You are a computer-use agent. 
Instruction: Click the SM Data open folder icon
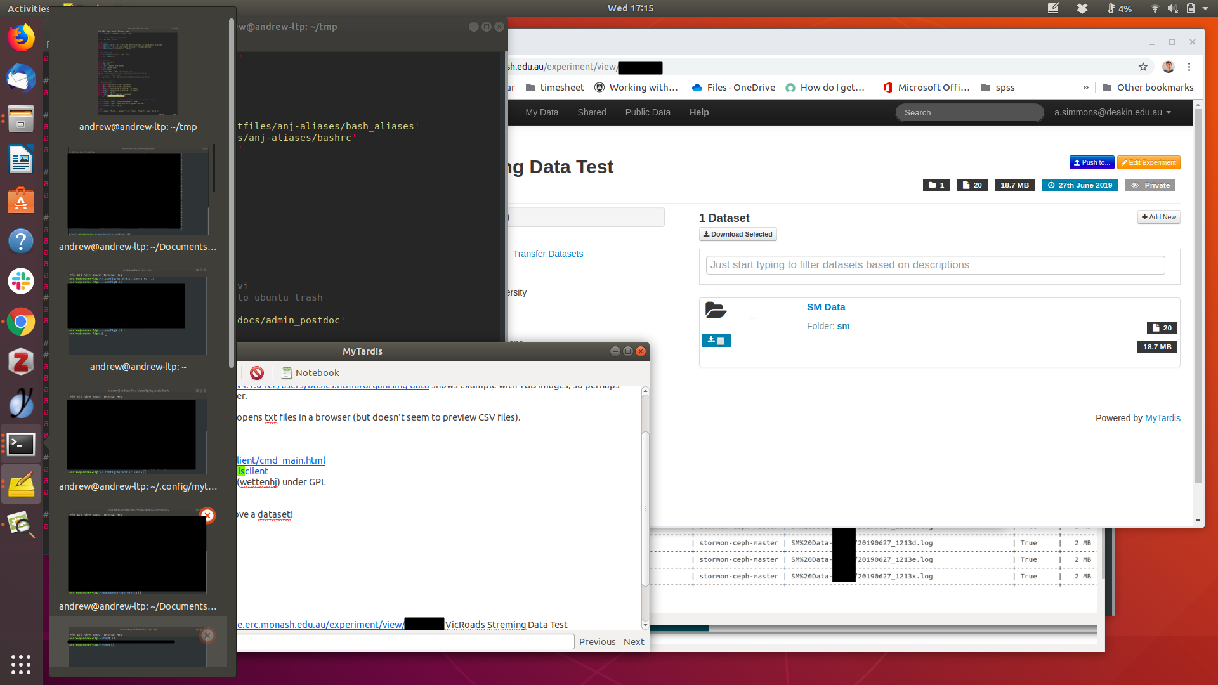pos(716,310)
